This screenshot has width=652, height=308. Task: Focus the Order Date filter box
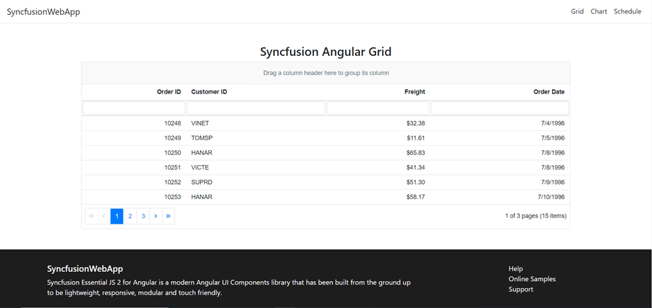tap(500, 108)
